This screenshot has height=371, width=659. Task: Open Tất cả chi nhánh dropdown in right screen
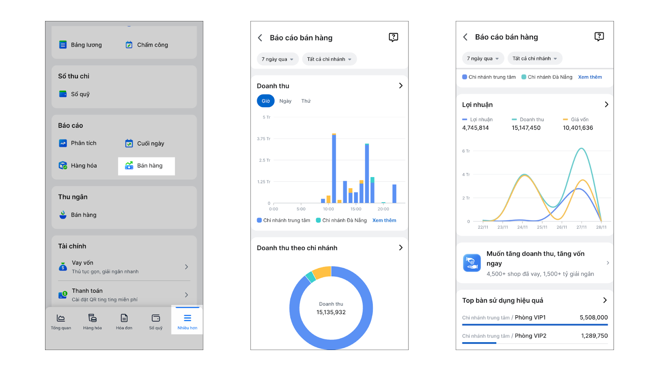(535, 59)
